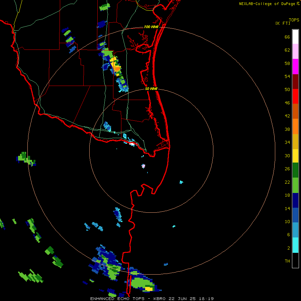Click the 62 legend value

(287, 50)
